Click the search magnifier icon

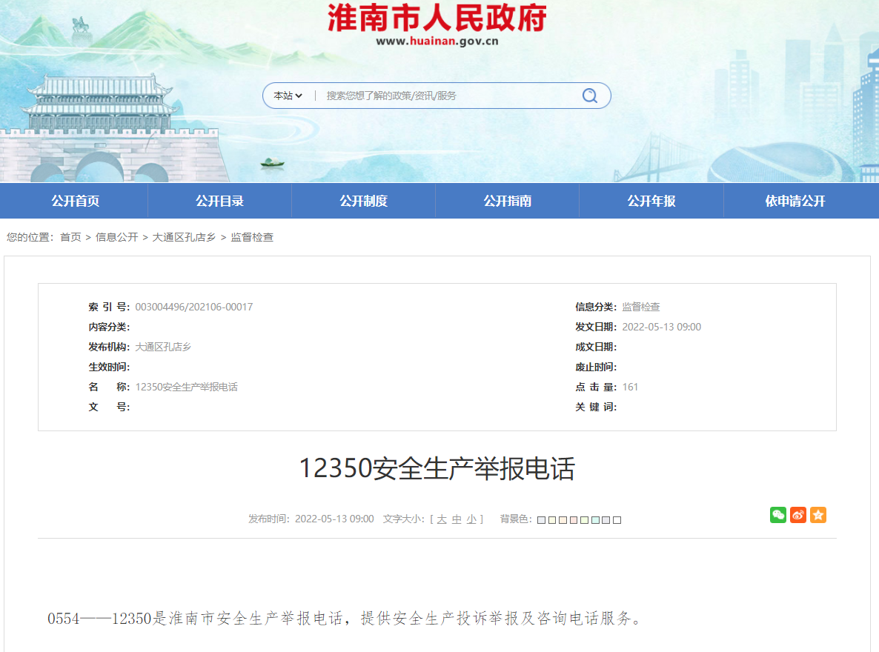[589, 96]
